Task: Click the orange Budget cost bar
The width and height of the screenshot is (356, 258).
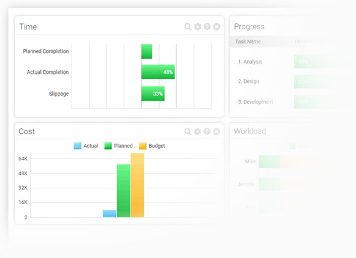Action: pos(137,185)
